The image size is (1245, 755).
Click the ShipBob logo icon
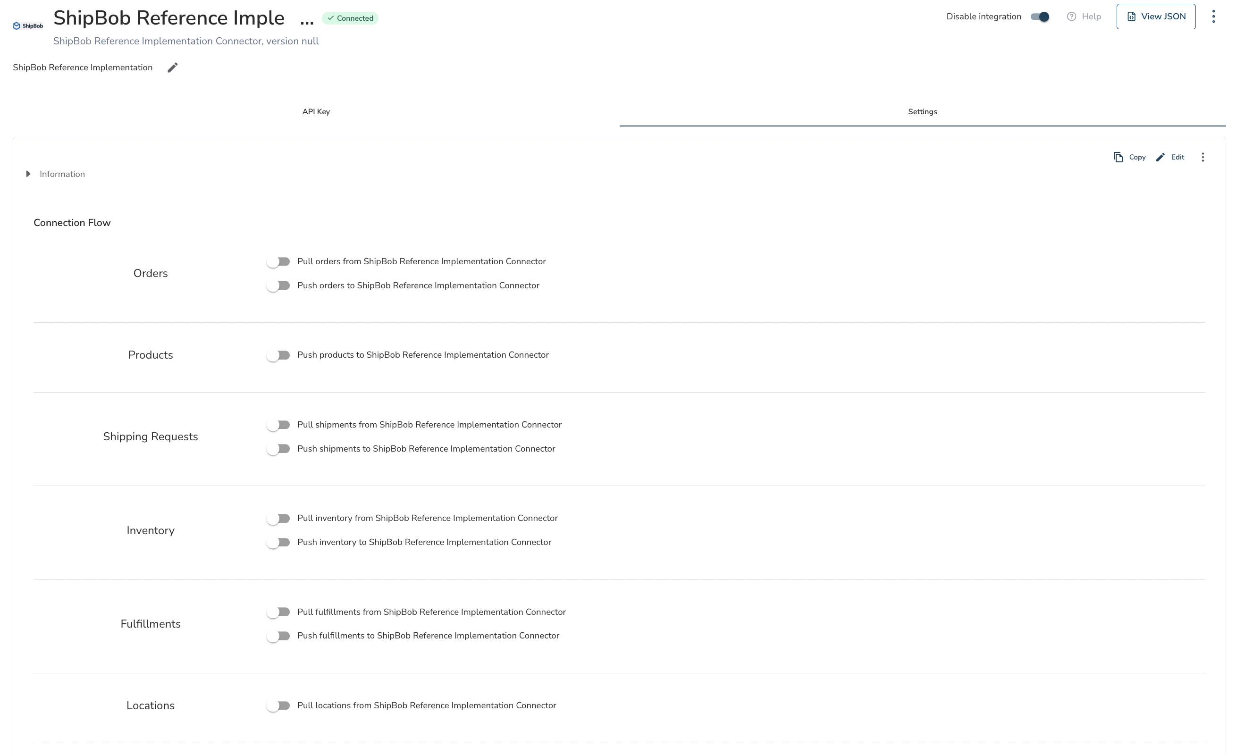[x=28, y=26]
